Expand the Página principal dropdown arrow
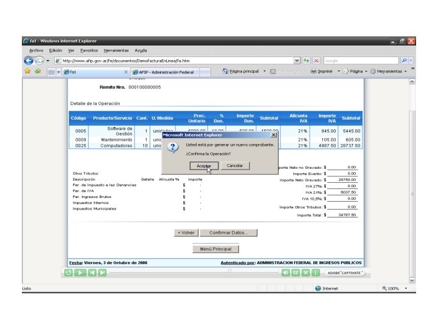The height and width of the screenshot is (328, 438). point(265,72)
